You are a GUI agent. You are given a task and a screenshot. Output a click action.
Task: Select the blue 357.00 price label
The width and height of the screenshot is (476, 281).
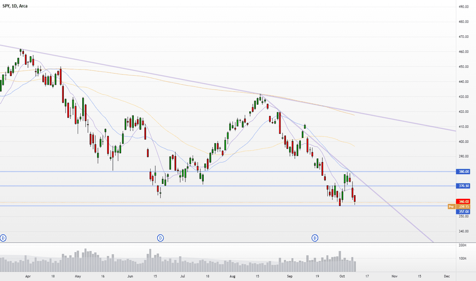463,212
